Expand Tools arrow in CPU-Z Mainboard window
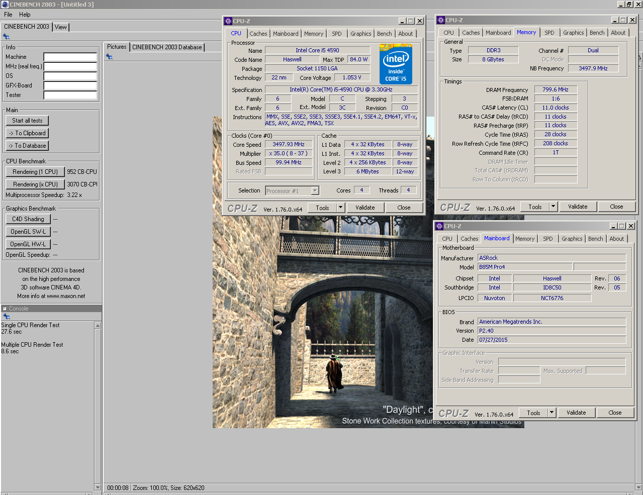 552,413
